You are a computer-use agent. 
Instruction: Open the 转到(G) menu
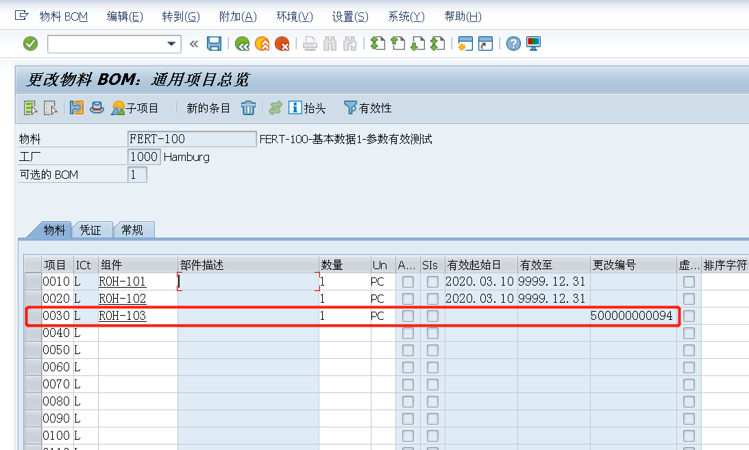181,16
